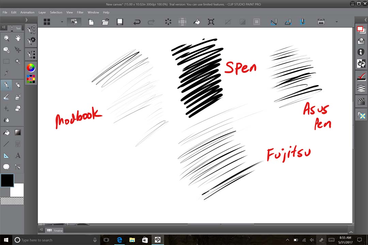Select the Airbrush tool

click(x=18, y=97)
